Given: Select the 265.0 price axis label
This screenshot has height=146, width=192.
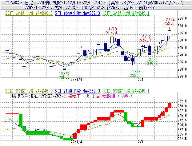Looking at the screenshot, I should pos(182,18).
